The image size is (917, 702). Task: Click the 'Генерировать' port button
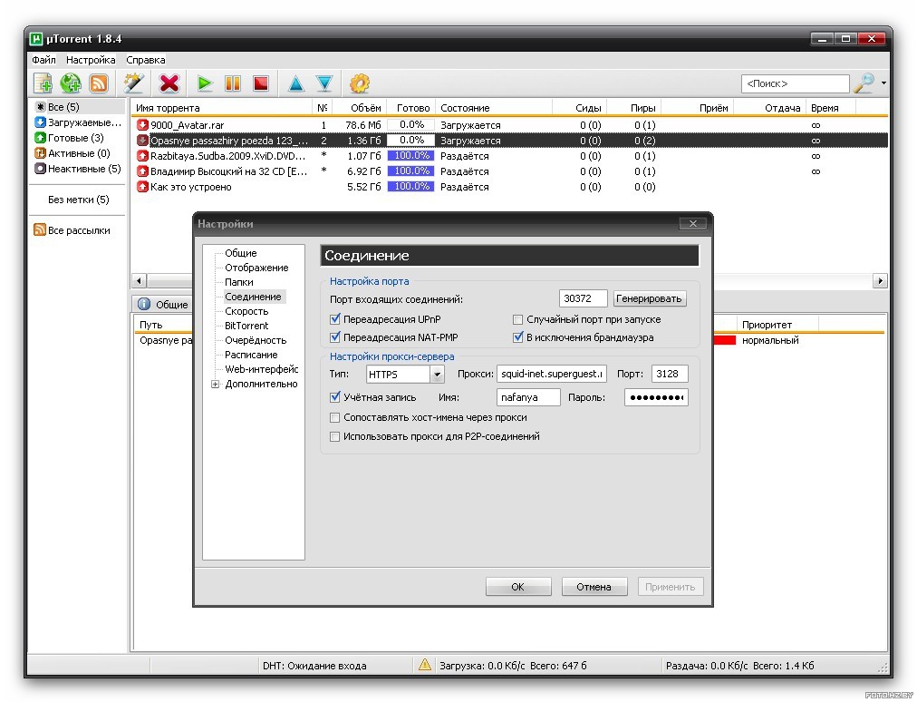click(649, 298)
